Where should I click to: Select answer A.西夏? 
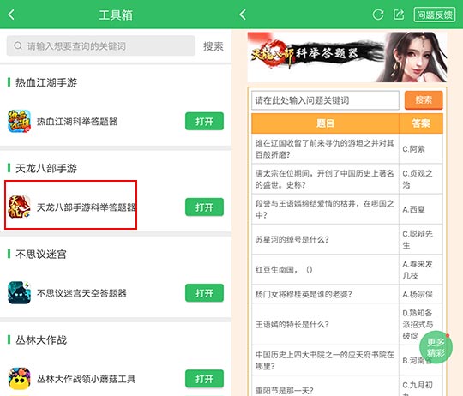tap(413, 209)
